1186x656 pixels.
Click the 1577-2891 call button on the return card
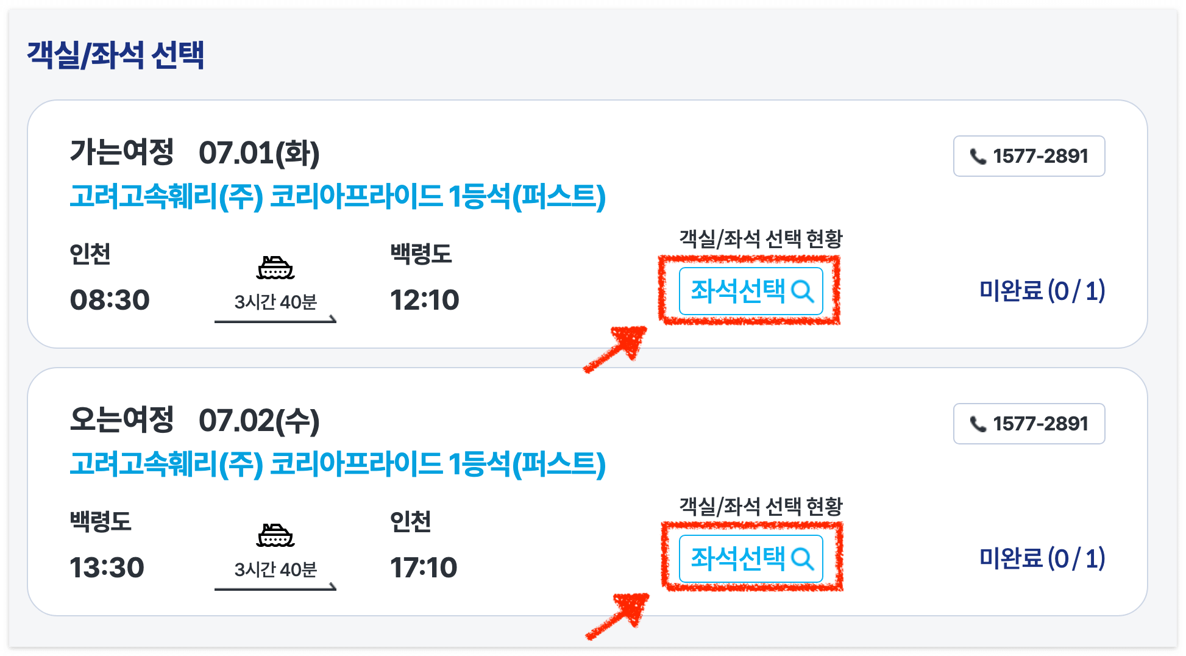click(1029, 423)
